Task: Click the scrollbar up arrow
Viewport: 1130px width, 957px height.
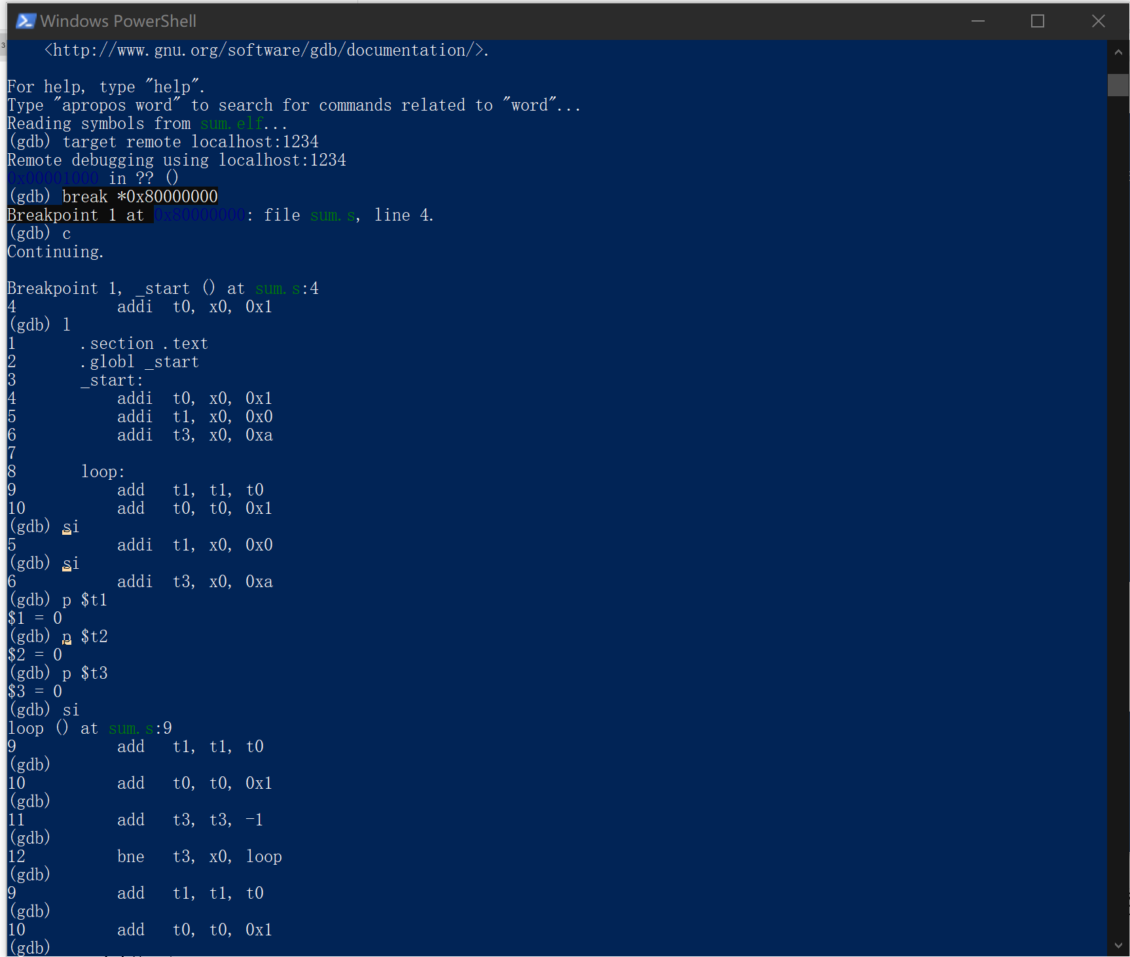Action: click(1118, 52)
